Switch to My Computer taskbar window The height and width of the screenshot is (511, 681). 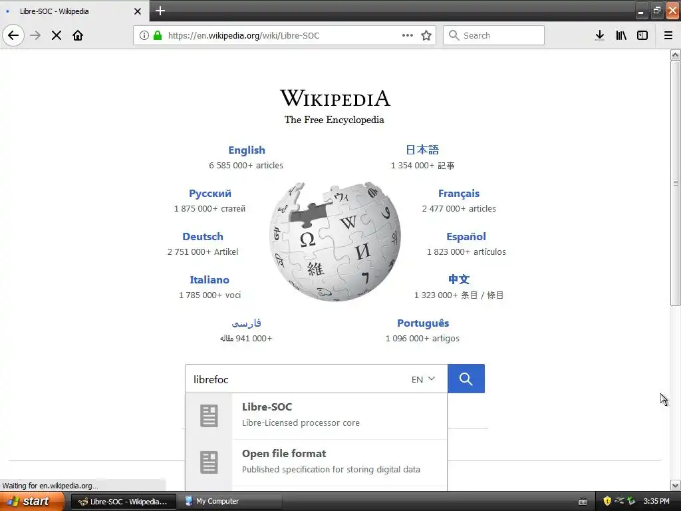[x=231, y=502]
